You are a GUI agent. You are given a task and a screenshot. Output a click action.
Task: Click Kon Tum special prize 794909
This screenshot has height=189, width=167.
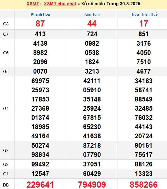pos(92,185)
